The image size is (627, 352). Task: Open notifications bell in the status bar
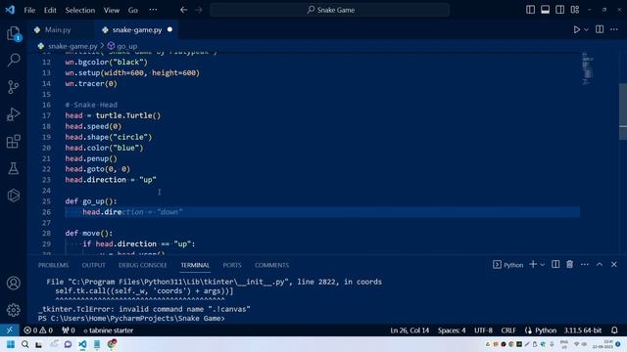click(x=614, y=330)
